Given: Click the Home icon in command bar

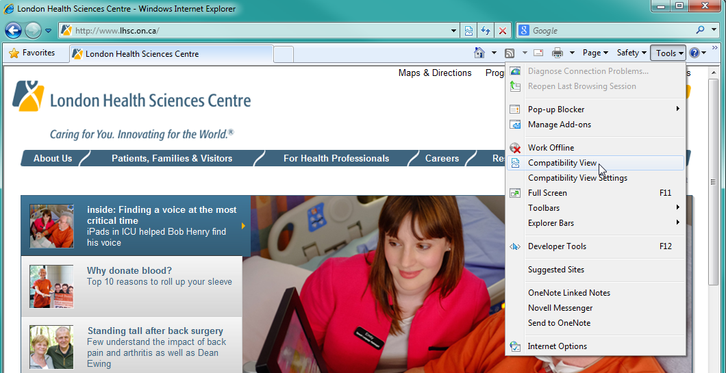Looking at the screenshot, I should (x=479, y=53).
